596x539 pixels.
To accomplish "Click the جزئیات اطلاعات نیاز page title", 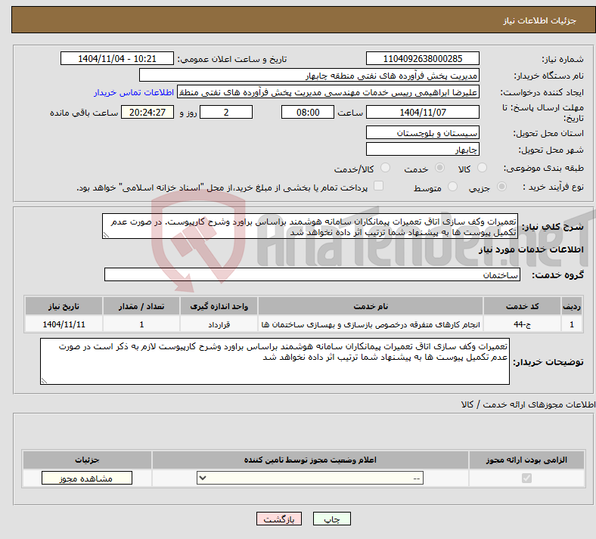I will [540, 20].
